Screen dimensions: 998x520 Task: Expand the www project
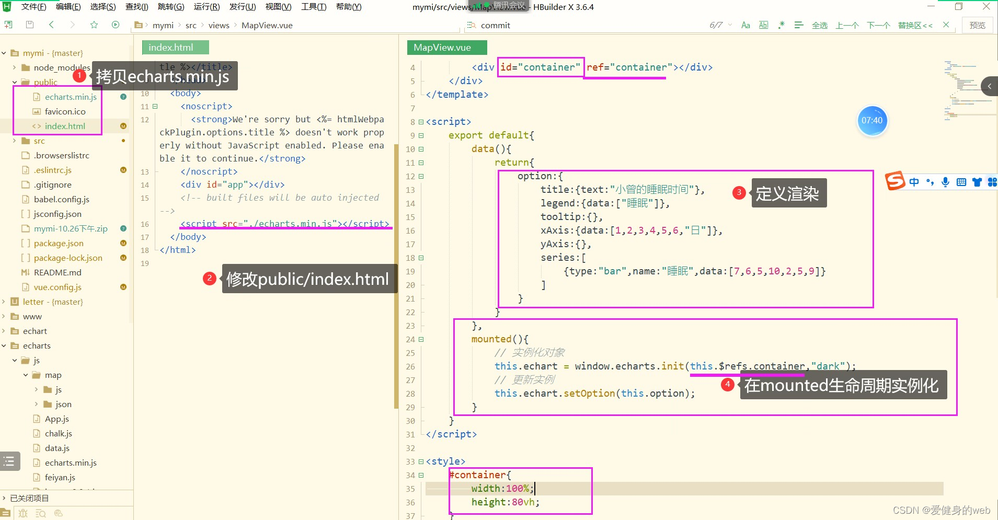point(4,316)
